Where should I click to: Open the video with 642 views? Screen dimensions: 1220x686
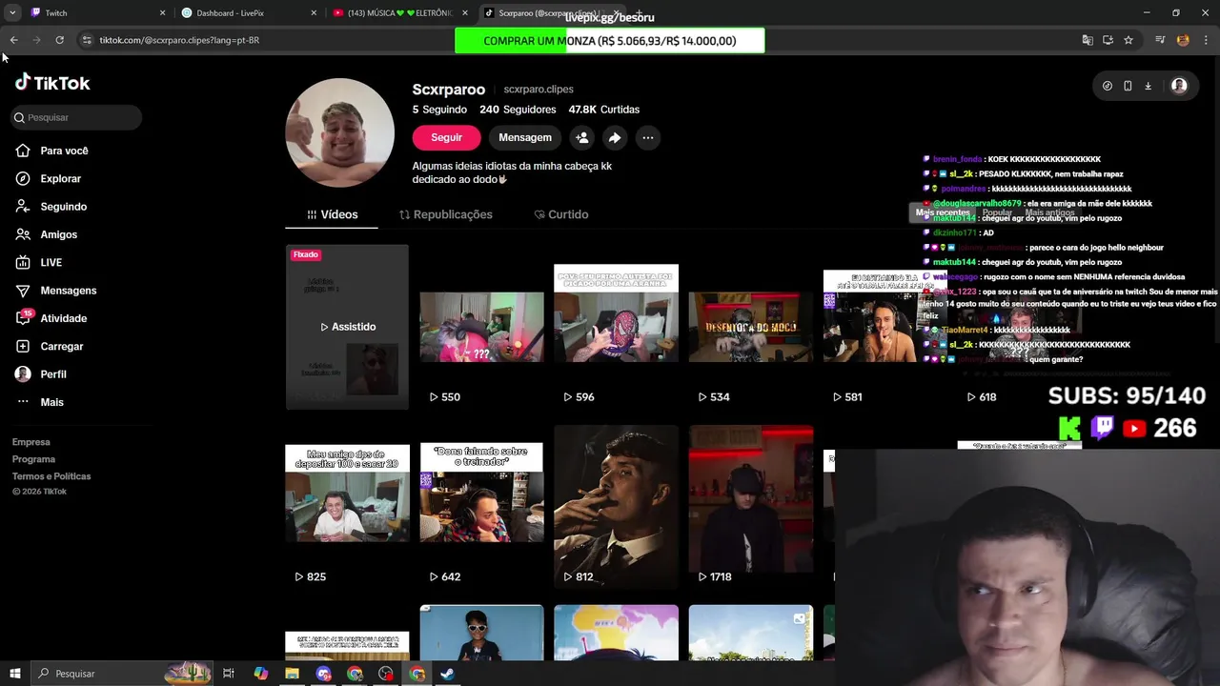(482, 506)
